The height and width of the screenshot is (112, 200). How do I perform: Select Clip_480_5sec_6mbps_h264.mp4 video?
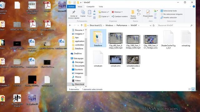coord(116,40)
